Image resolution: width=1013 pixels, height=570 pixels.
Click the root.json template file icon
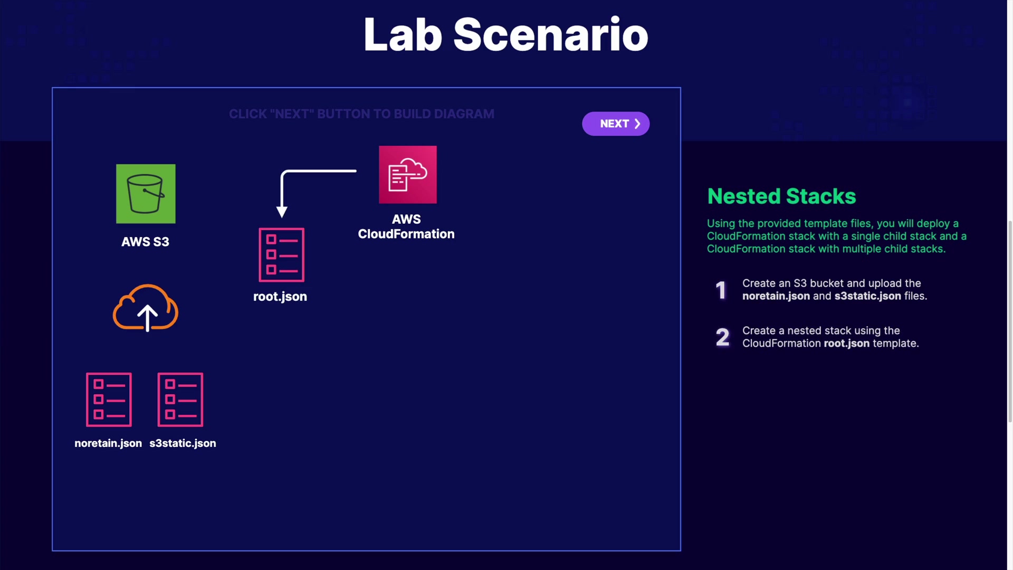pyautogui.click(x=281, y=255)
